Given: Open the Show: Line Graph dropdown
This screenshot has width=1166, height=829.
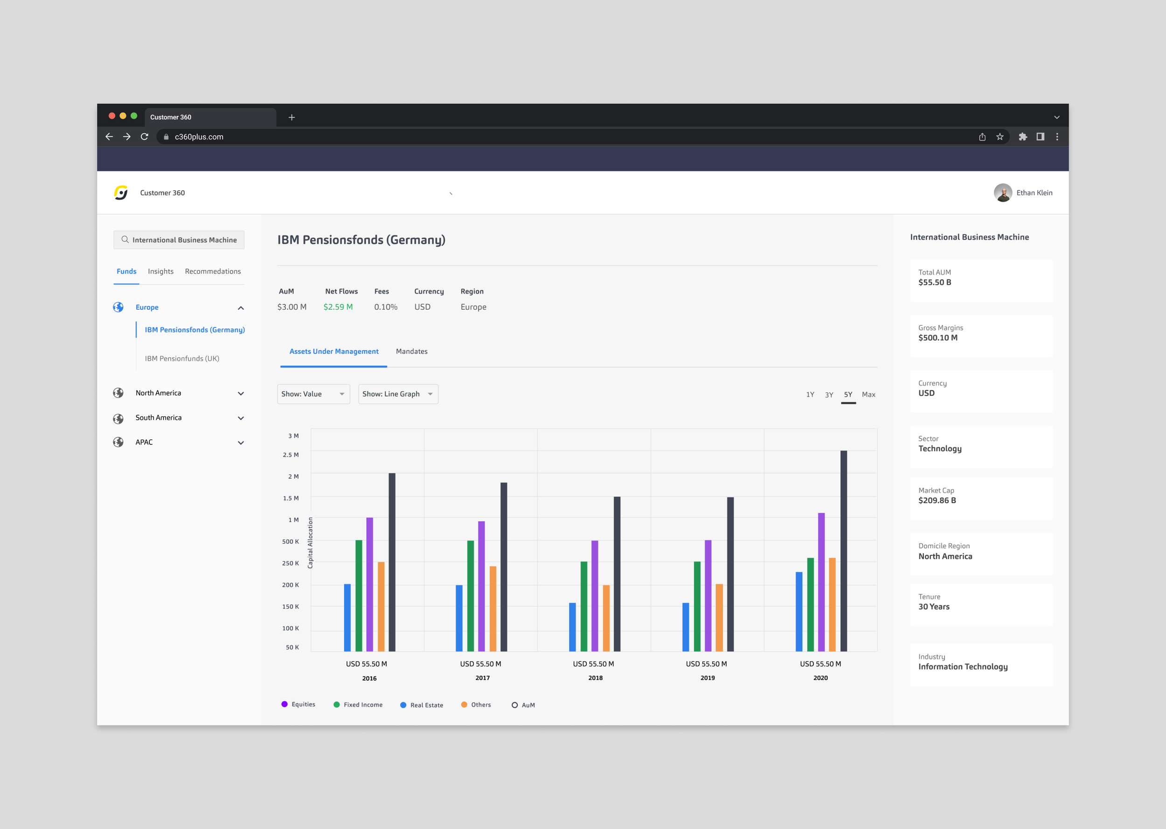Looking at the screenshot, I should tap(398, 394).
